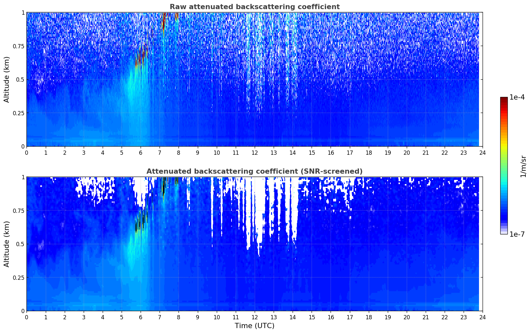
Task: Select the time tick "15" under the Raw plot
Action: [x=312, y=152]
